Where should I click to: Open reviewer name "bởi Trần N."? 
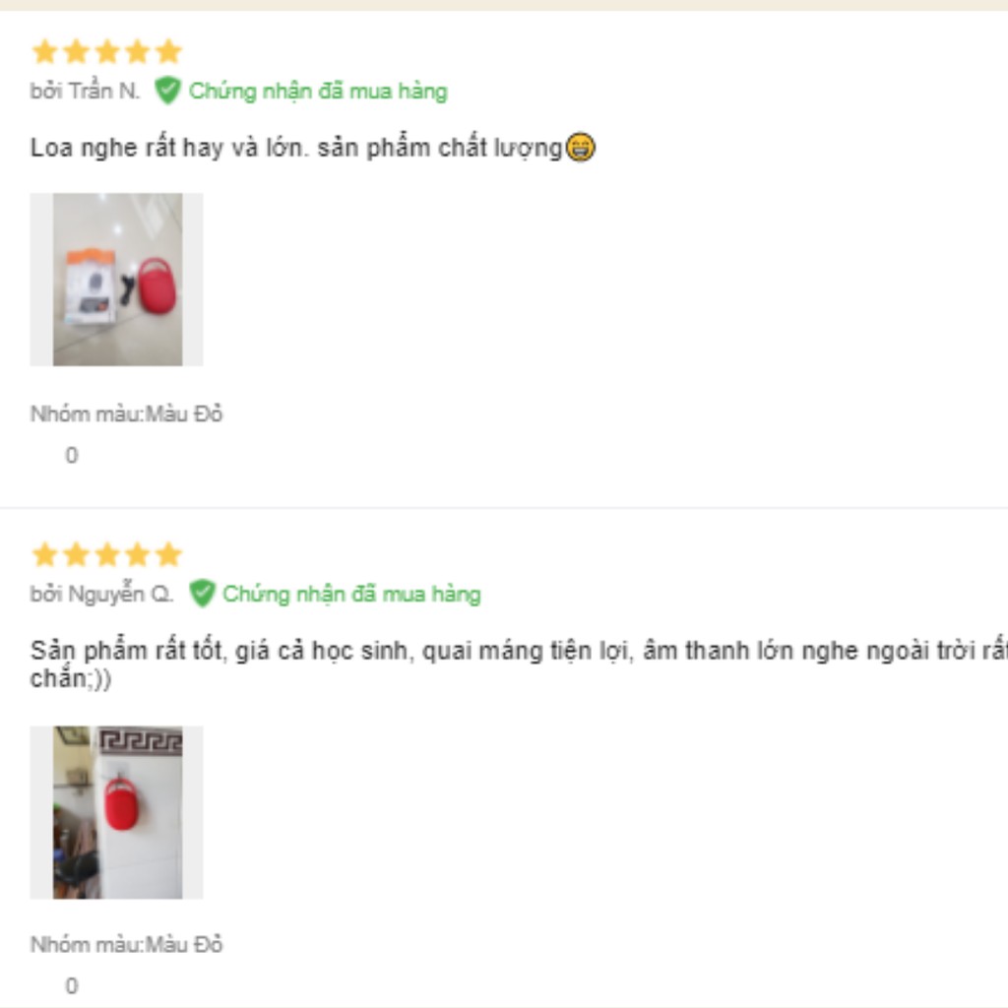point(85,91)
